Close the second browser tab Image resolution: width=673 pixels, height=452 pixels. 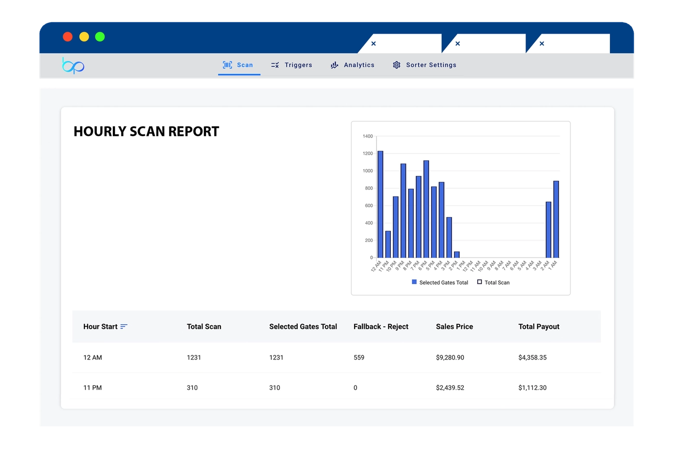[458, 44]
